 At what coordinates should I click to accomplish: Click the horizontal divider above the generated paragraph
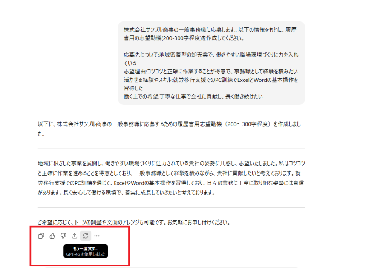172,149
